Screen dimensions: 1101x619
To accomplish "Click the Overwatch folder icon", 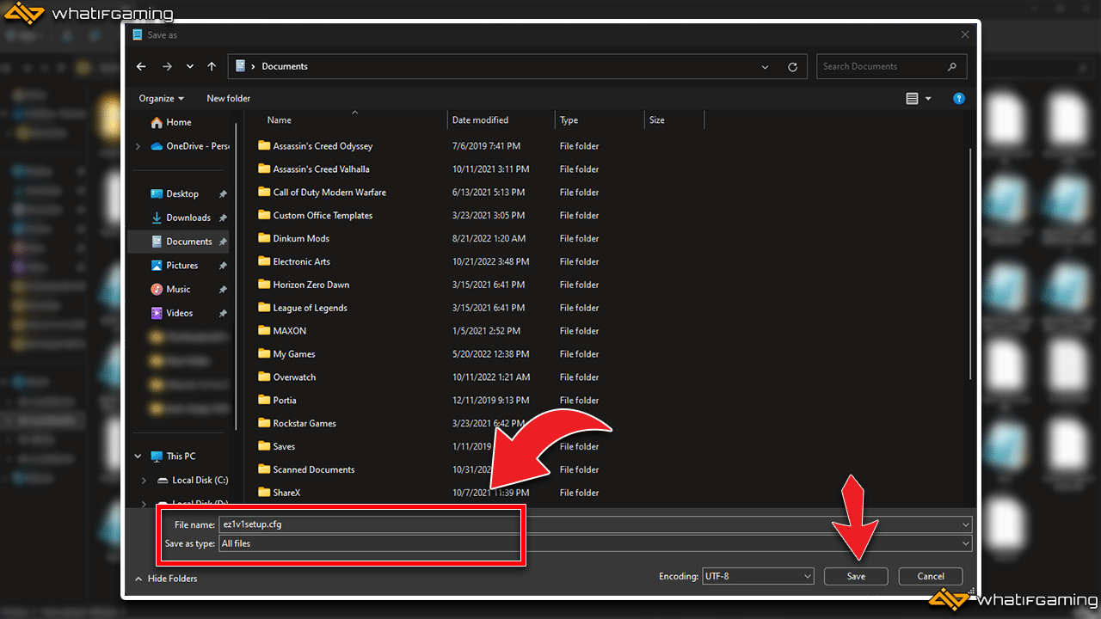I will click(x=264, y=377).
